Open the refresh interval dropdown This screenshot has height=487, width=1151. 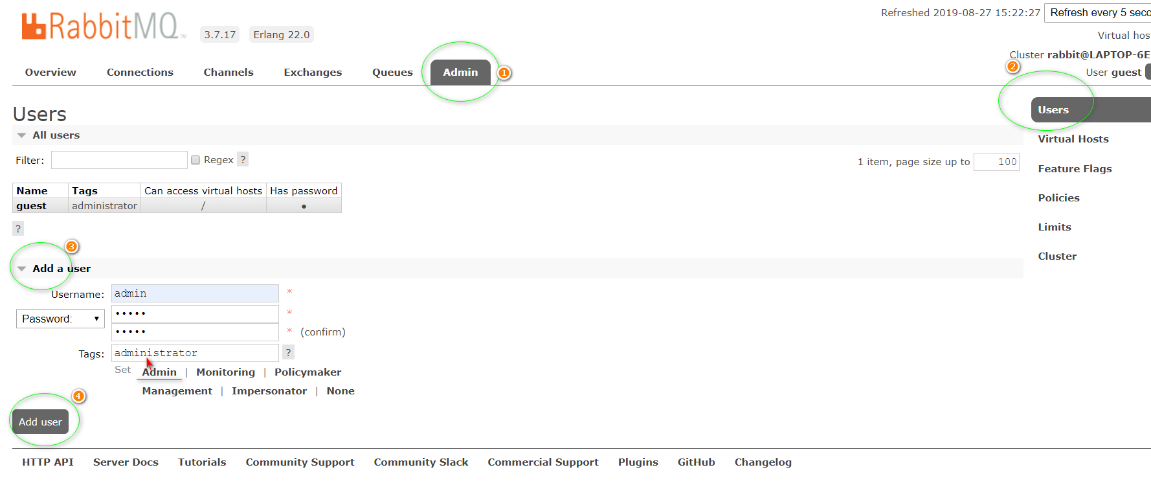(1098, 13)
